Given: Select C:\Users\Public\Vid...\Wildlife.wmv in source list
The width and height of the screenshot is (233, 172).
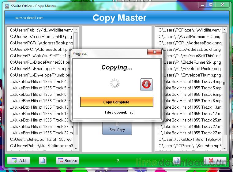Looking at the screenshot, I should (x=42, y=30).
